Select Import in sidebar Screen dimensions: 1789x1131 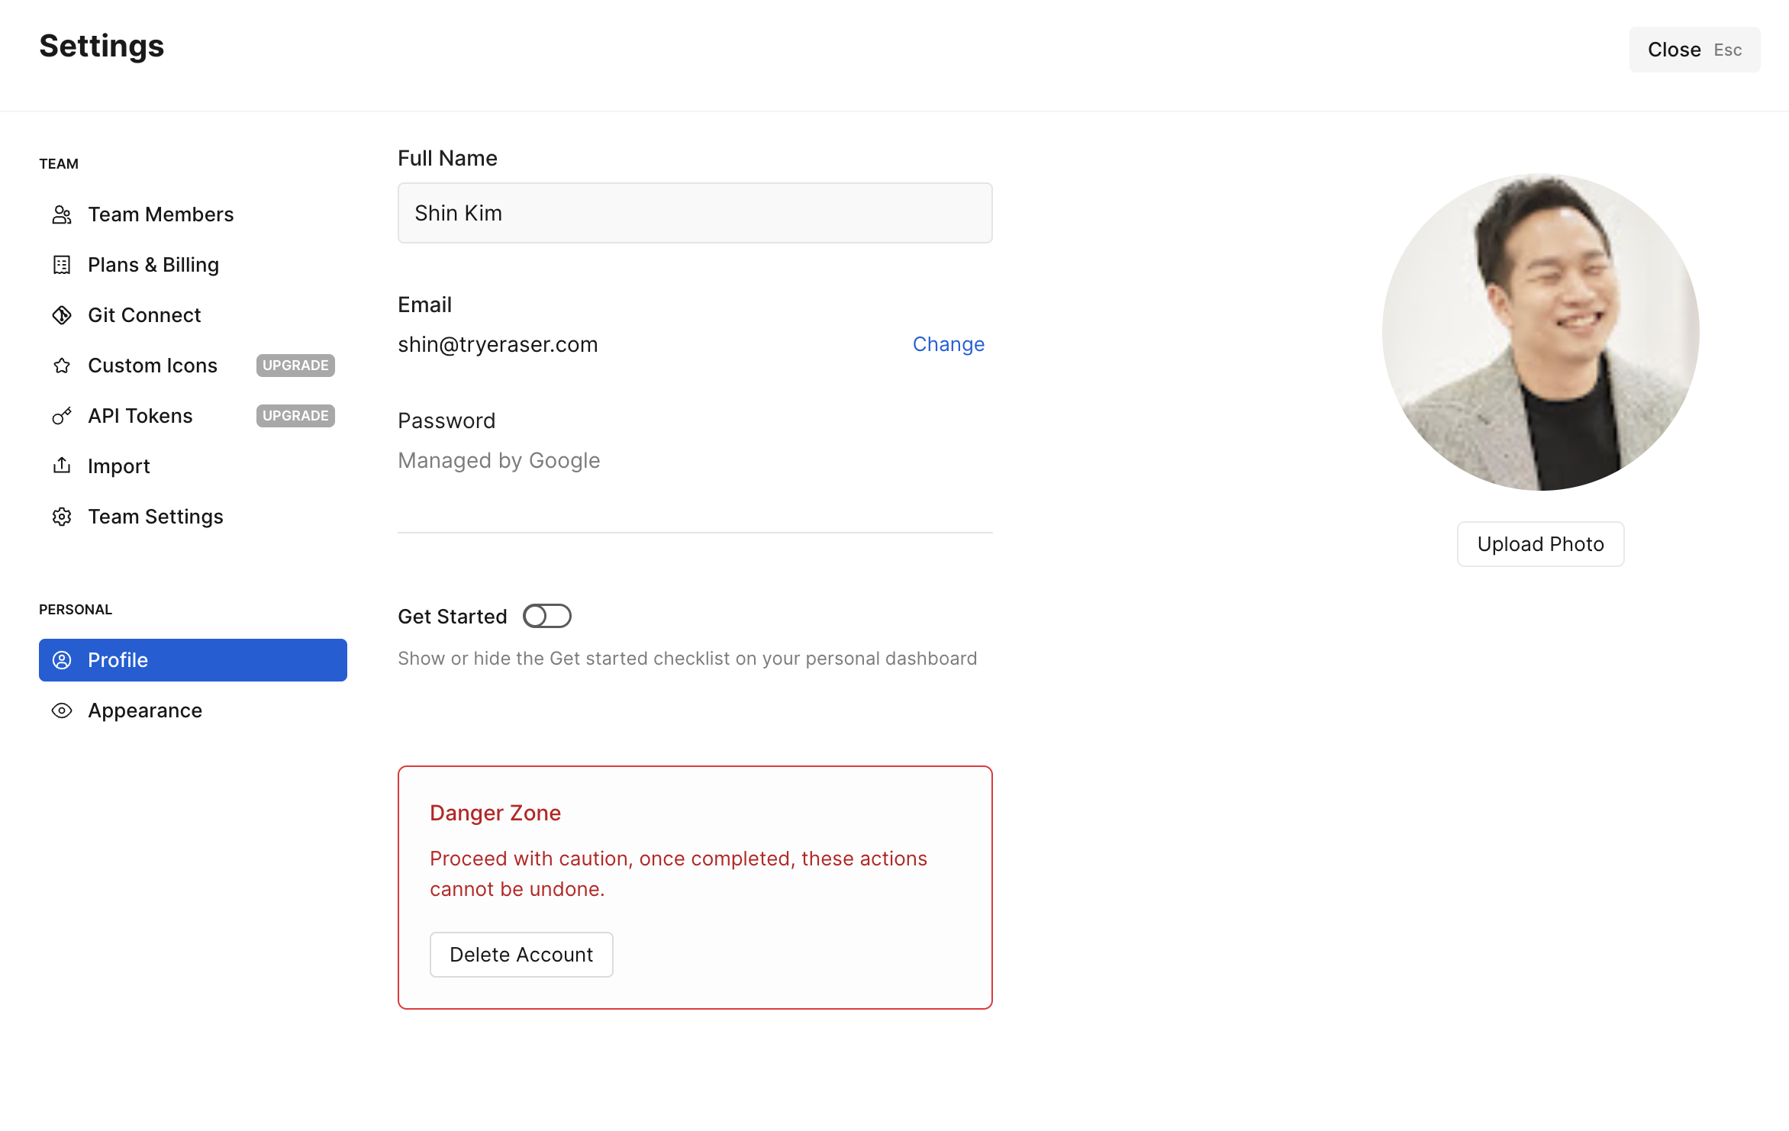coord(193,466)
